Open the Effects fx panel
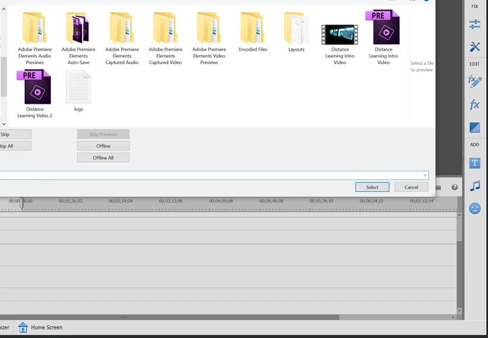This screenshot has width=488, height=338. click(475, 104)
